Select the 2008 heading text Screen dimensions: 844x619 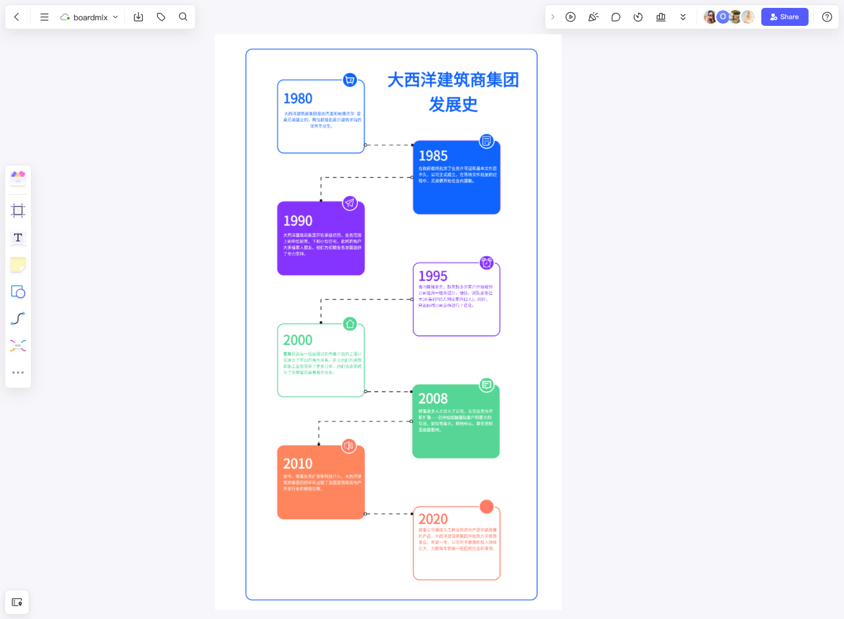433,398
